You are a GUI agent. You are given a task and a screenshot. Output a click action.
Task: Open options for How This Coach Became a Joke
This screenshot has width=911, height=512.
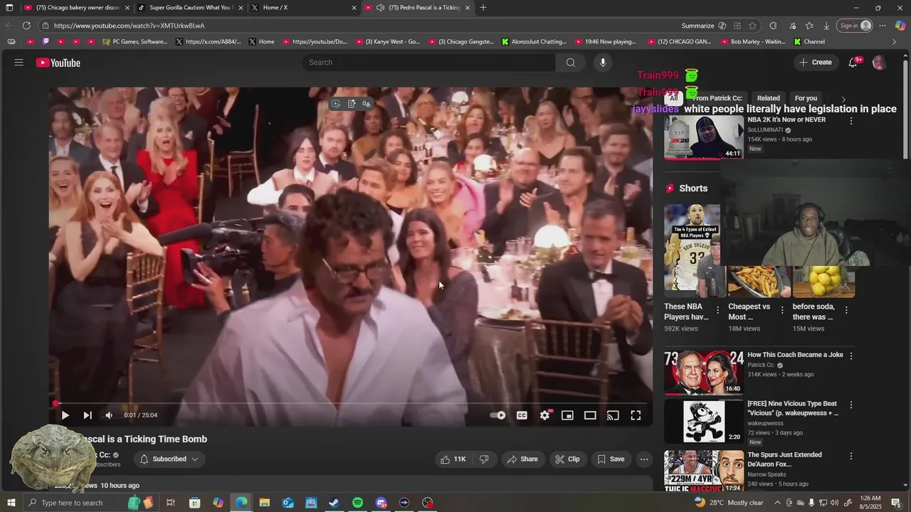851,356
